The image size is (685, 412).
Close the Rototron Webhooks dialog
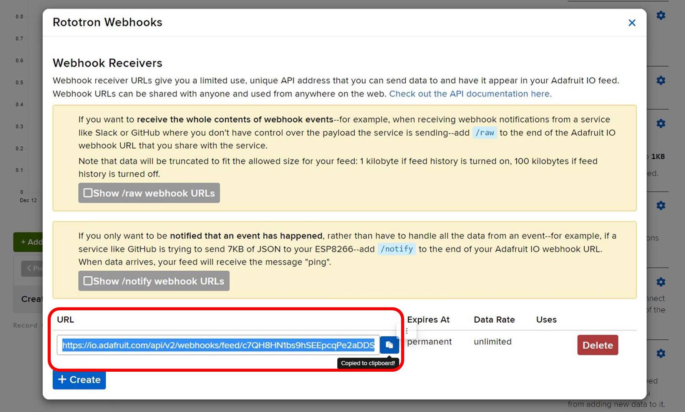[x=632, y=23]
